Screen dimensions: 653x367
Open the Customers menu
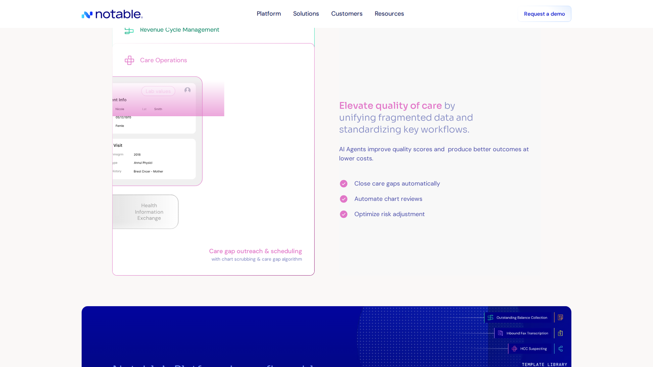click(347, 13)
